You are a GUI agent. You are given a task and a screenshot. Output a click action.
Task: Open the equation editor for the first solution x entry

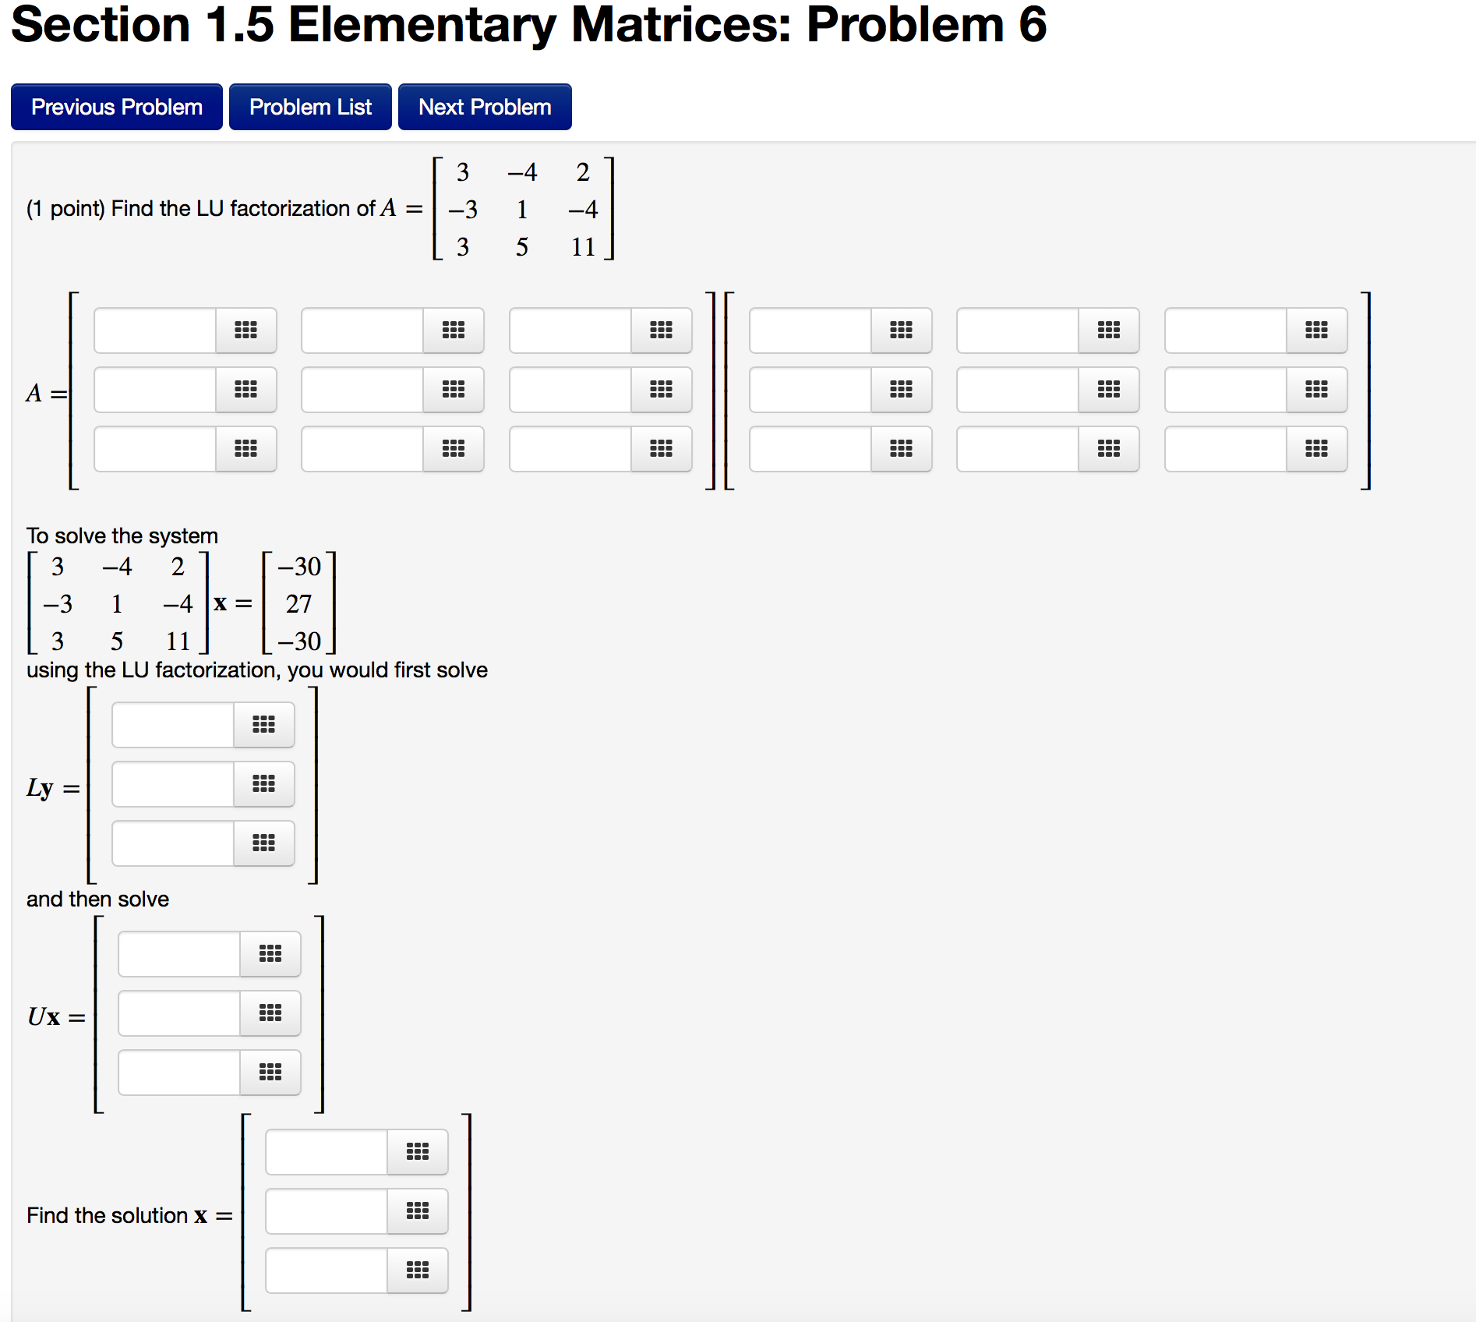418,1151
